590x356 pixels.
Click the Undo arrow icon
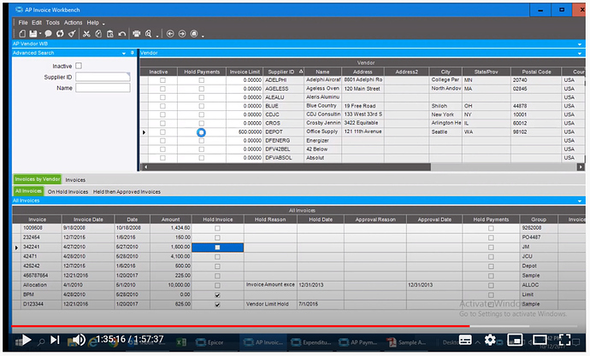(x=123, y=33)
